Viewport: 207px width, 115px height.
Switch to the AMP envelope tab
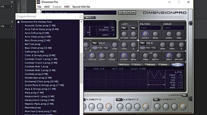pos(178,65)
